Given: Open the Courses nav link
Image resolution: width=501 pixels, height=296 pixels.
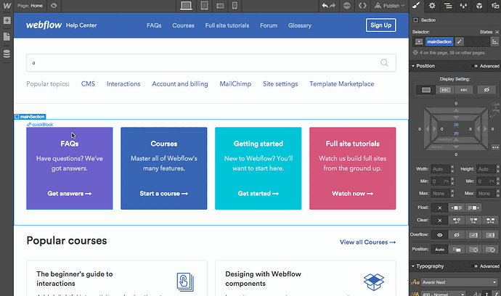Looking at the screenshot, I should (x=183, y=25).
